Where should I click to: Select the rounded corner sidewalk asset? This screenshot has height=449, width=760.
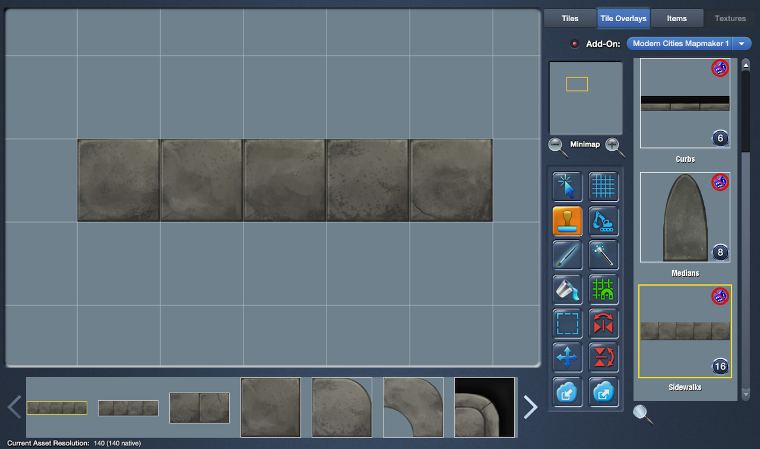[342, 407]
